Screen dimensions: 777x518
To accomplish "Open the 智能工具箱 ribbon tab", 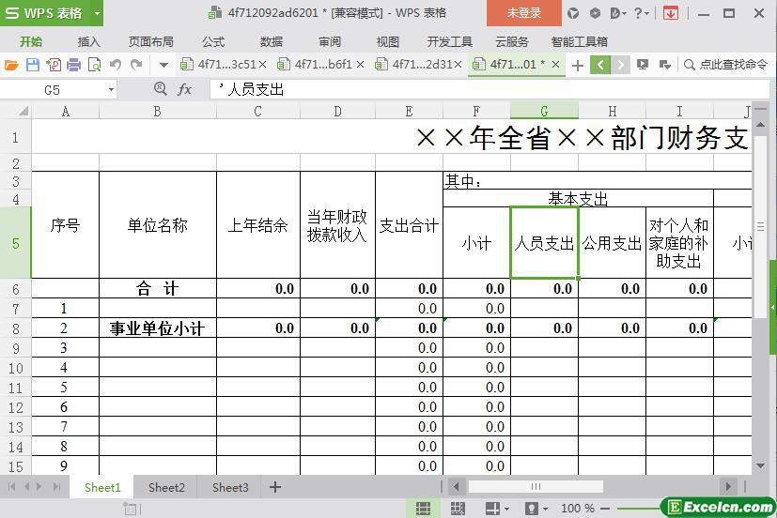I will coord(580,42).
